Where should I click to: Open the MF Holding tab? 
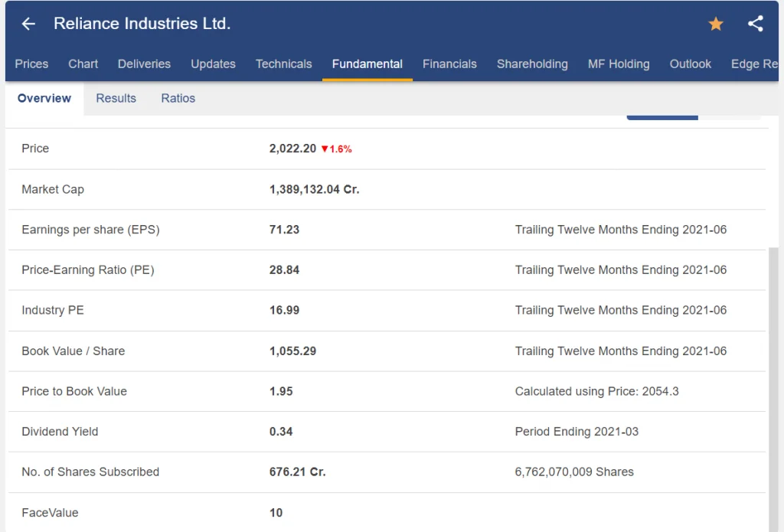pos(619,64)
